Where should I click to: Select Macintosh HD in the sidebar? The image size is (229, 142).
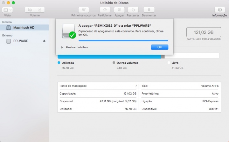(24, 28)
